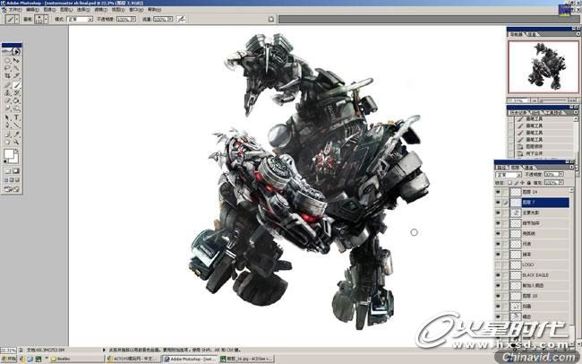The height and width of the screenshot is (364, 582).
Task: Click the background color swatch
Action: (x=13, y=158)
